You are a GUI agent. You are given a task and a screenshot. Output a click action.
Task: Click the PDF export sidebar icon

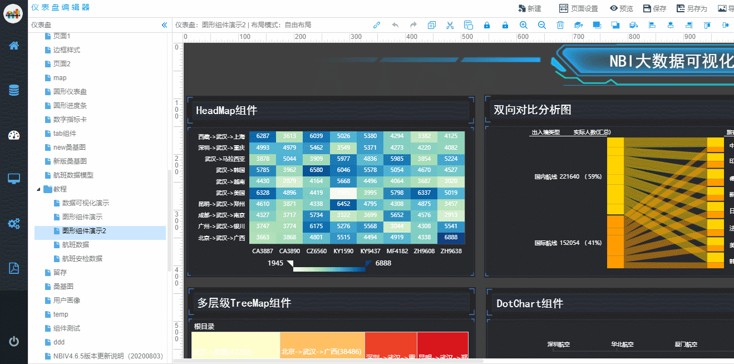pos(14,268)
